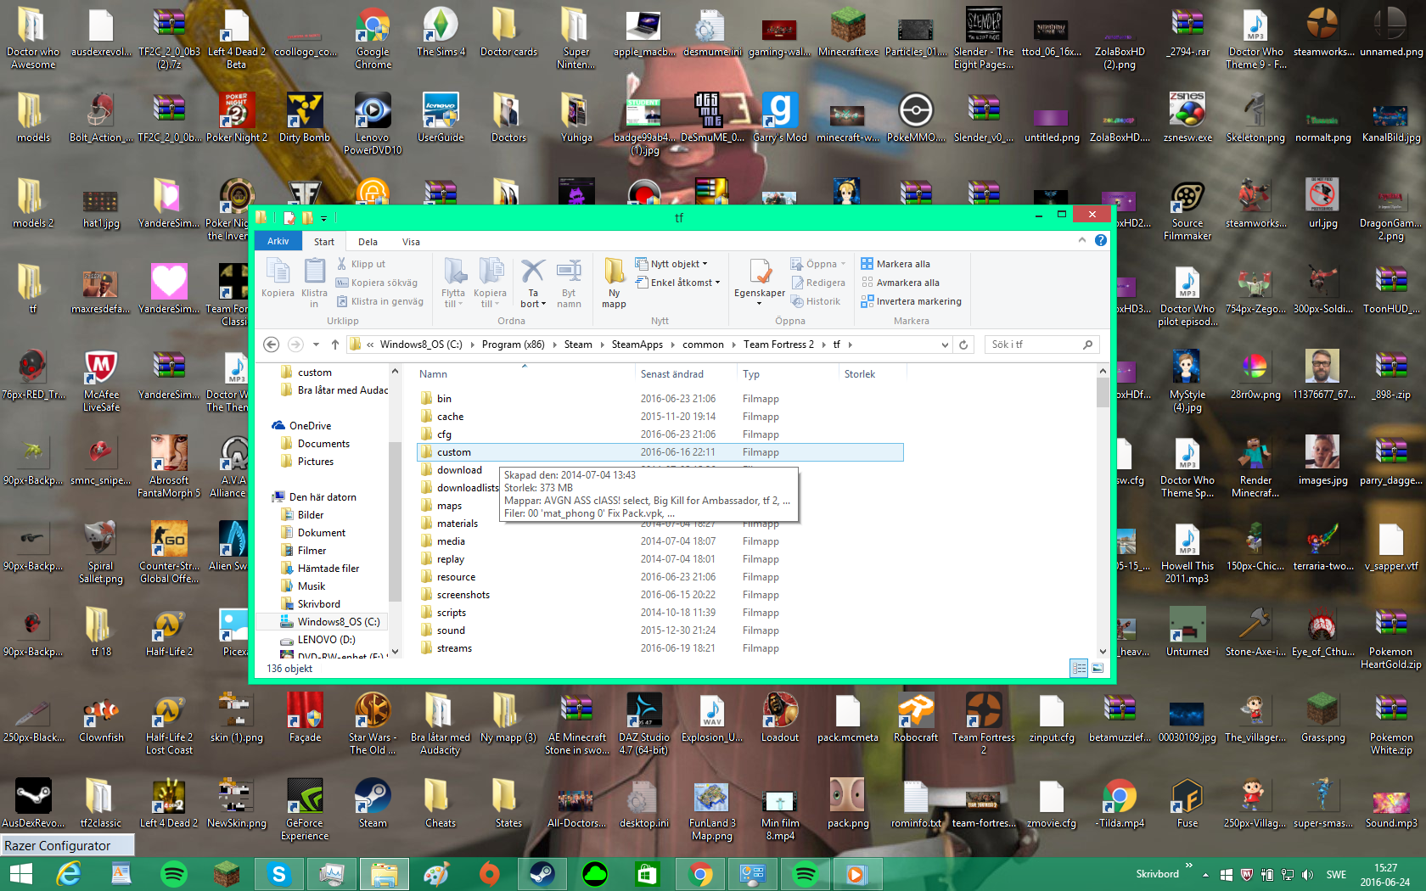Open Historik from the ribbon
1426x891 pixels.
[816, 301]
